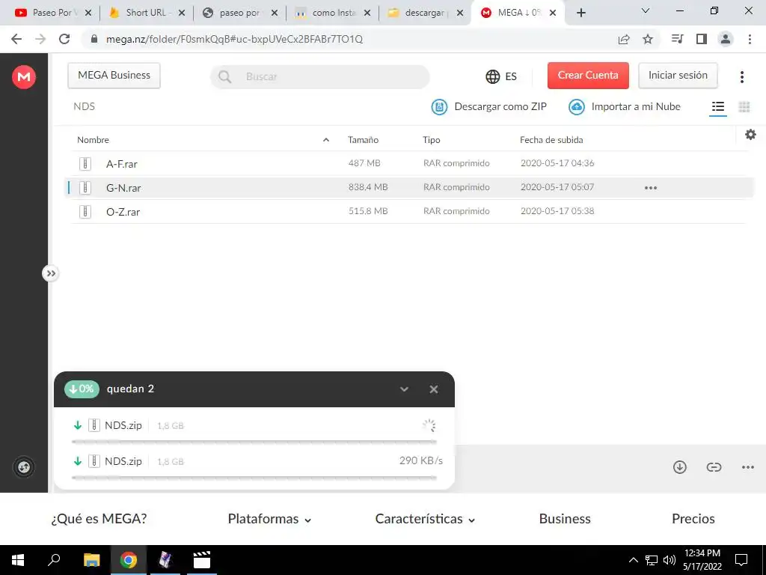Expand the left sidebar with double-arrow
Image resolution: width=766 pixels, height=575 pixels.
click(x=51, y=273)
